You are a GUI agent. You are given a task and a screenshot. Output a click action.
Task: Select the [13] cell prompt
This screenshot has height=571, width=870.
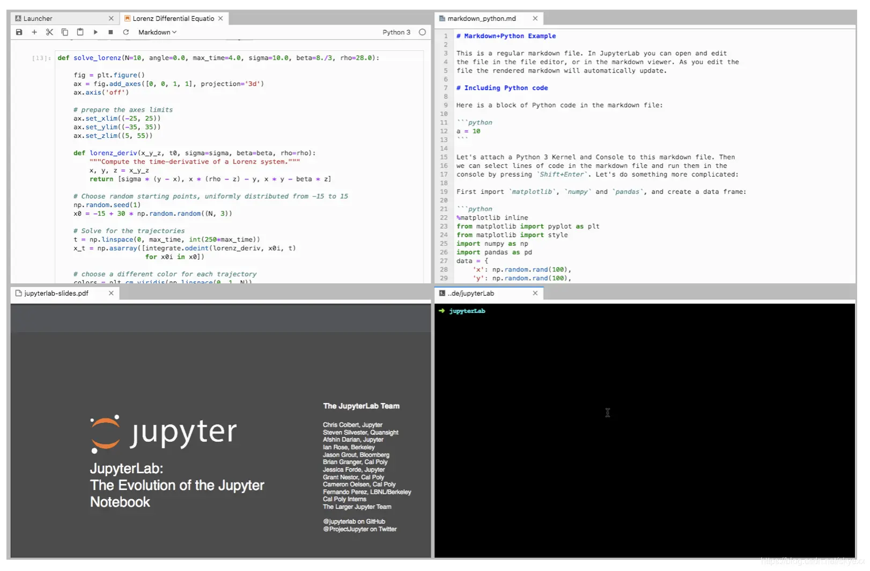coord(42,58)
